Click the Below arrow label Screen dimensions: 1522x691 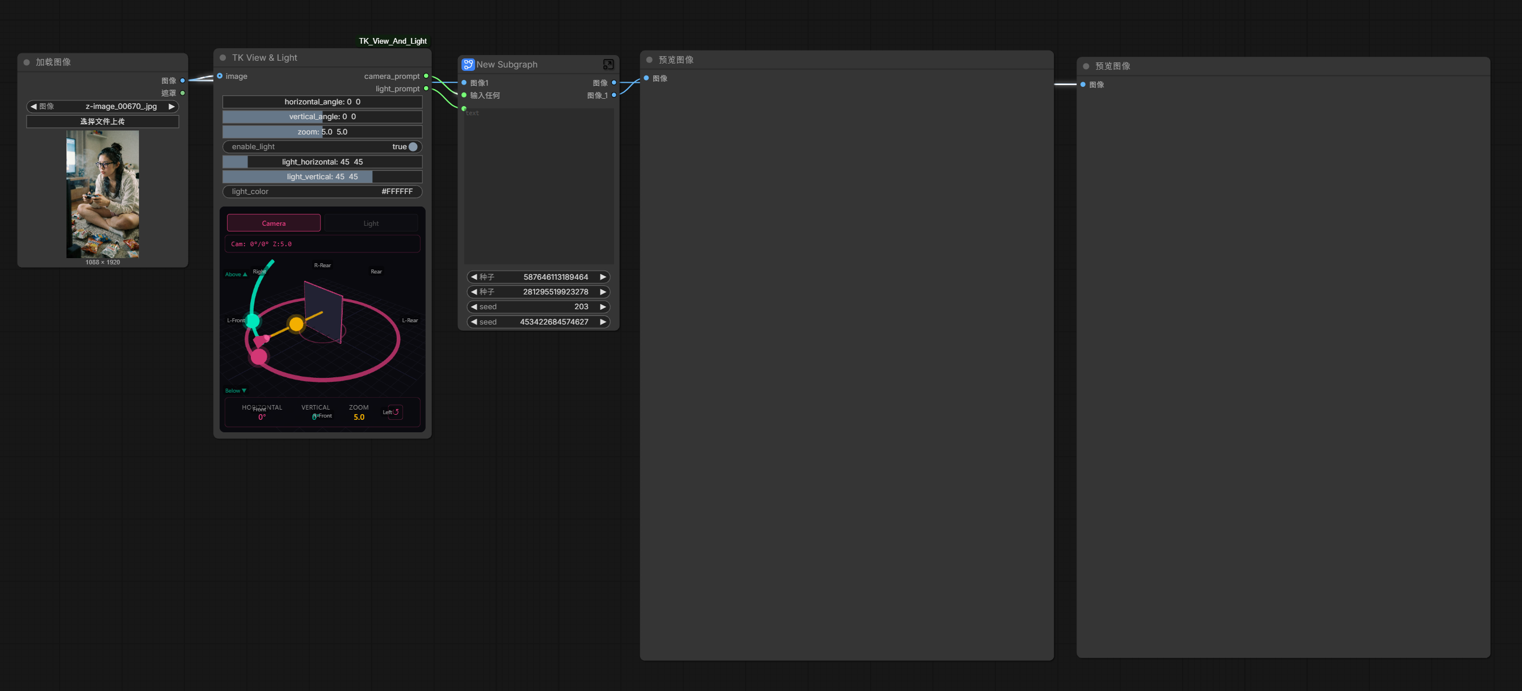pos(236,390)
